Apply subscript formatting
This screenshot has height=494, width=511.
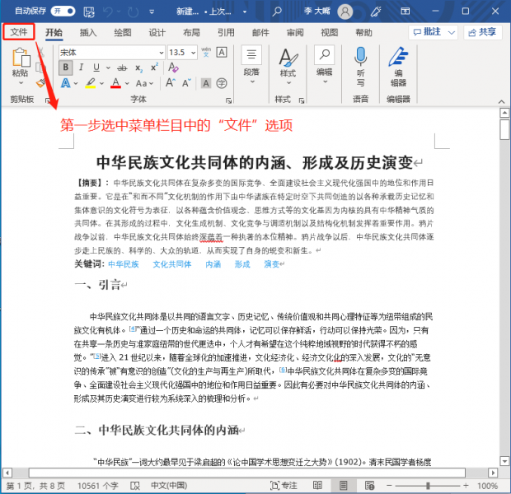click(138, 68)
